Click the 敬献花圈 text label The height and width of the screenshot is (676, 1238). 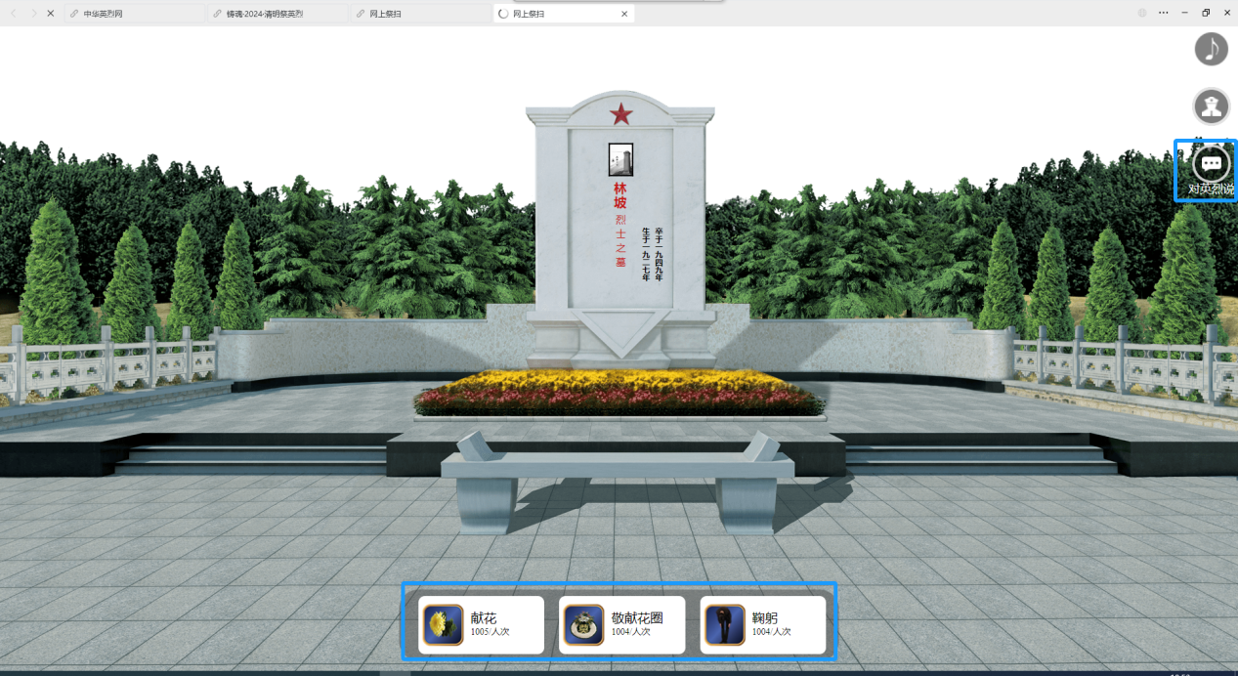[x=637, y=617]
